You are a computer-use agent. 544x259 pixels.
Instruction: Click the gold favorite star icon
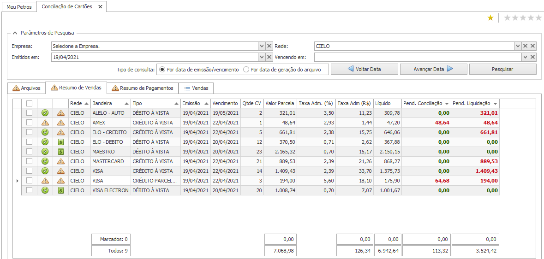tap(490, 18)
